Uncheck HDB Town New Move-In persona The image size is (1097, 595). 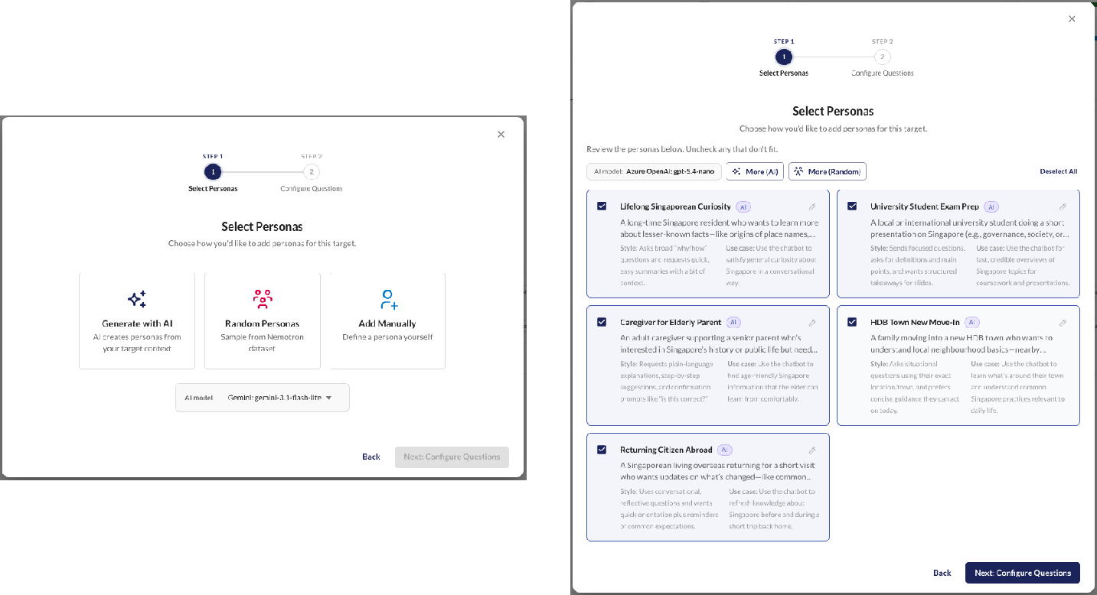852,322
